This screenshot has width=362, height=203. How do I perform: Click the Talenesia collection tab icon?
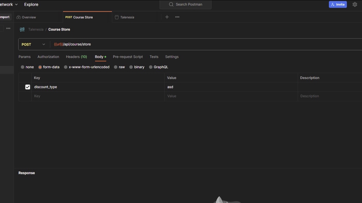point(117,17)
